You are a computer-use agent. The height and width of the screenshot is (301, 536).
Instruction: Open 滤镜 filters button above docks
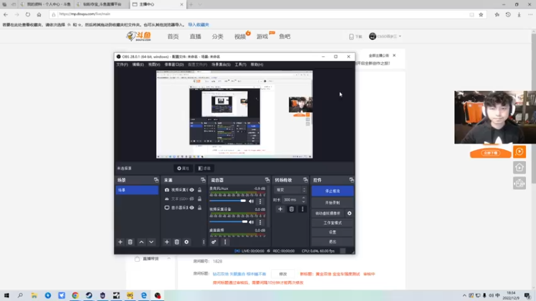tap(204, 169)
